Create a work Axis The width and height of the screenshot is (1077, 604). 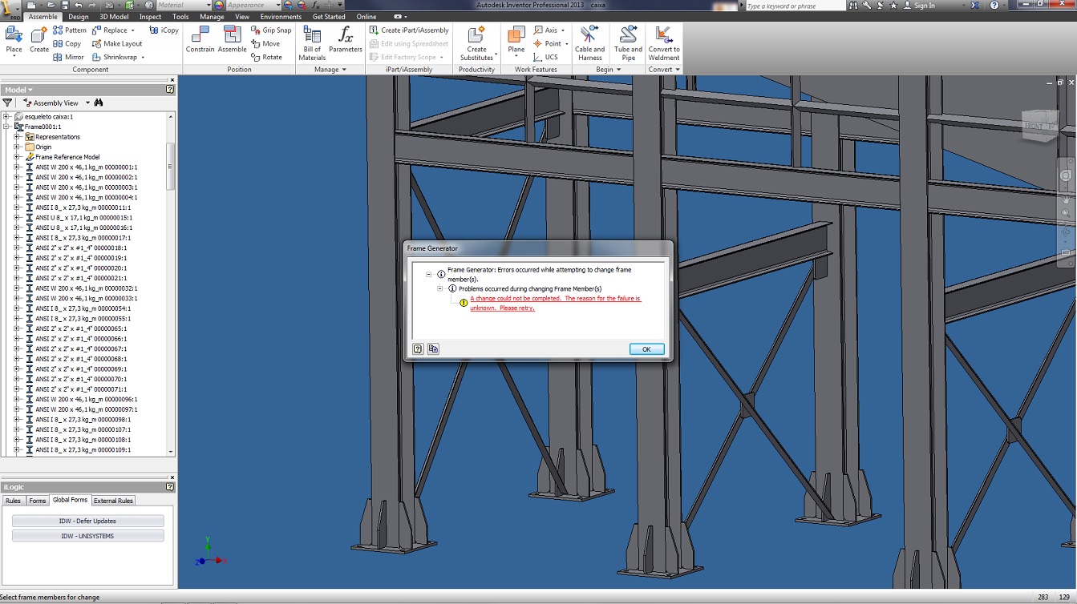tap(550, 30)
